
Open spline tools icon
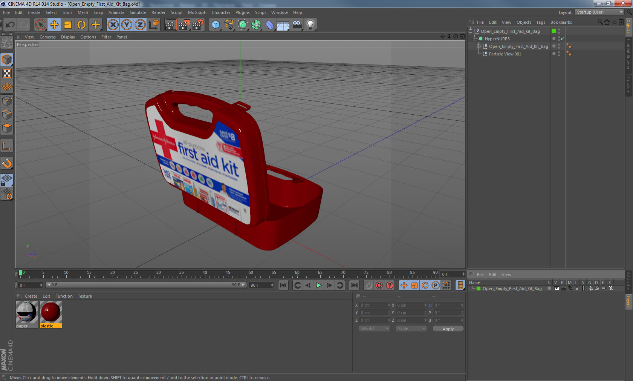(229, 25)
